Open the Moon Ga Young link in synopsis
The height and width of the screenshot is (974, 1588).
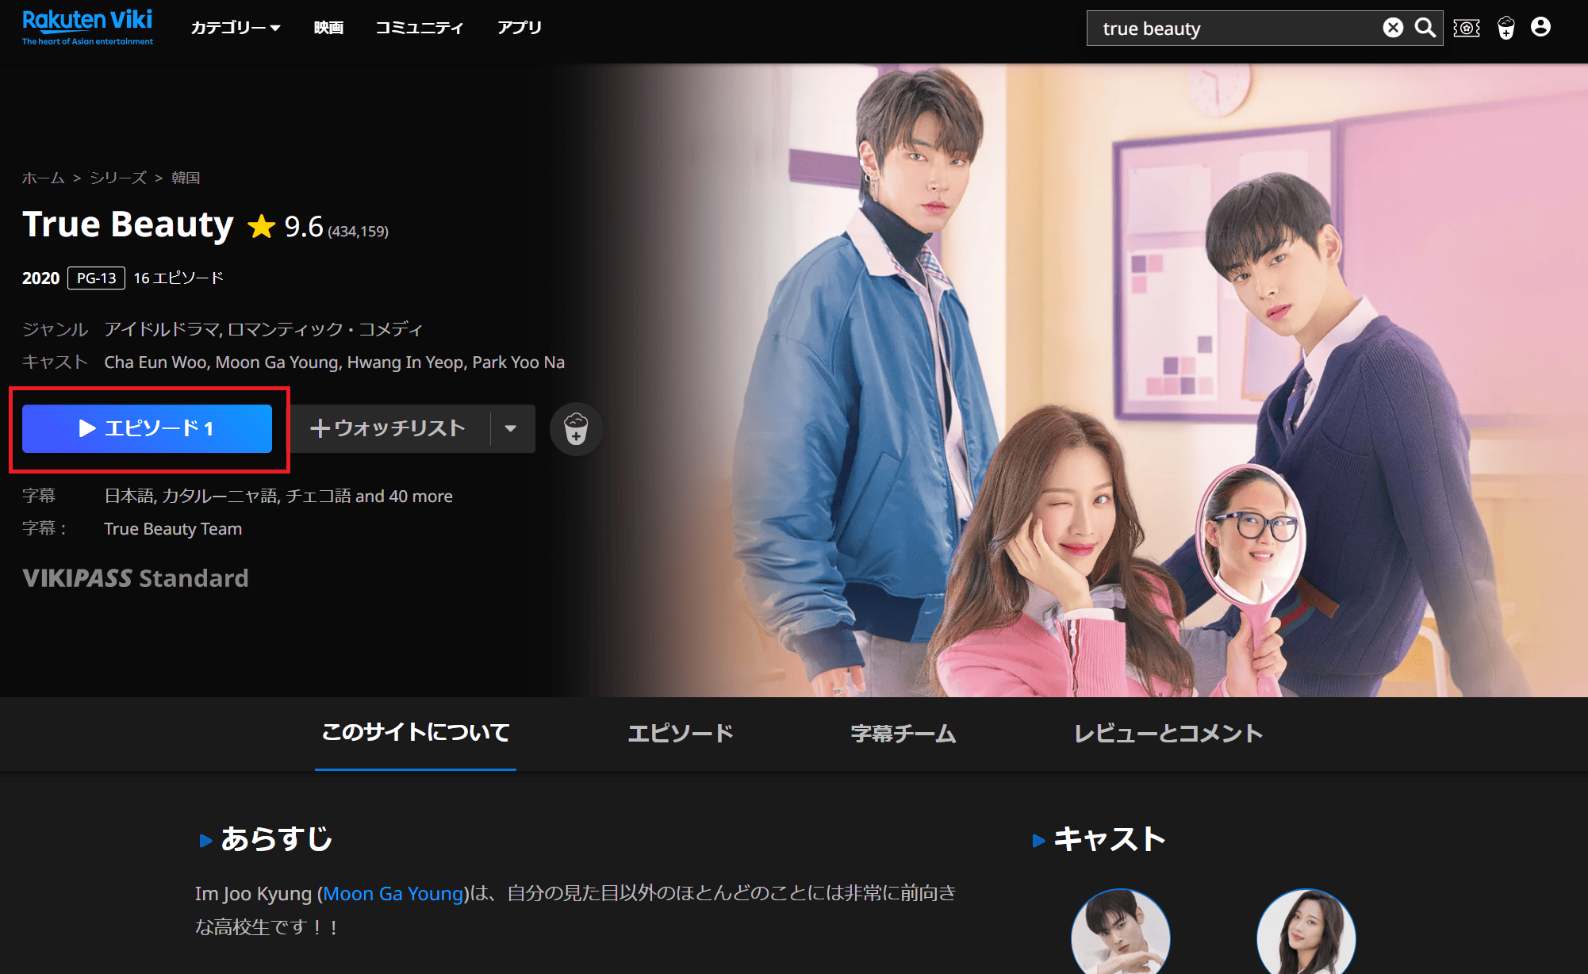(x=393, y=894)
